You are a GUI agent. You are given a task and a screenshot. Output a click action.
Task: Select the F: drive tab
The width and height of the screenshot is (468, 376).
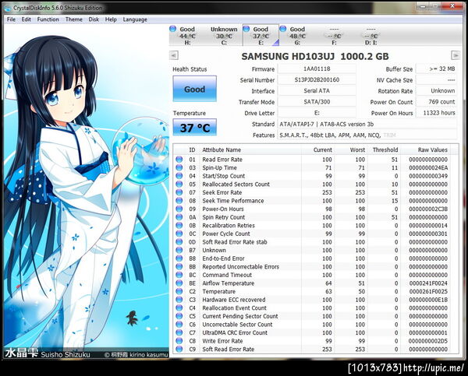tap(335, 36)
